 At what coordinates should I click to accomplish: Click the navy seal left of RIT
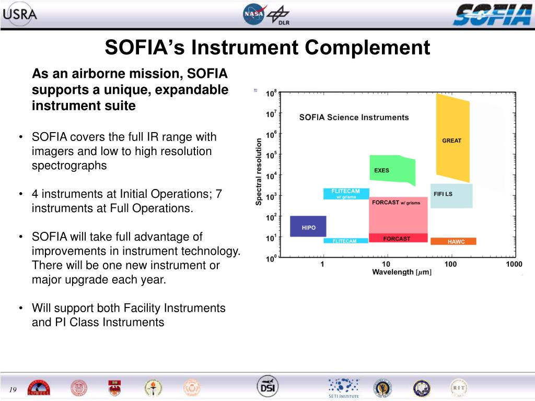click(422, 388)
